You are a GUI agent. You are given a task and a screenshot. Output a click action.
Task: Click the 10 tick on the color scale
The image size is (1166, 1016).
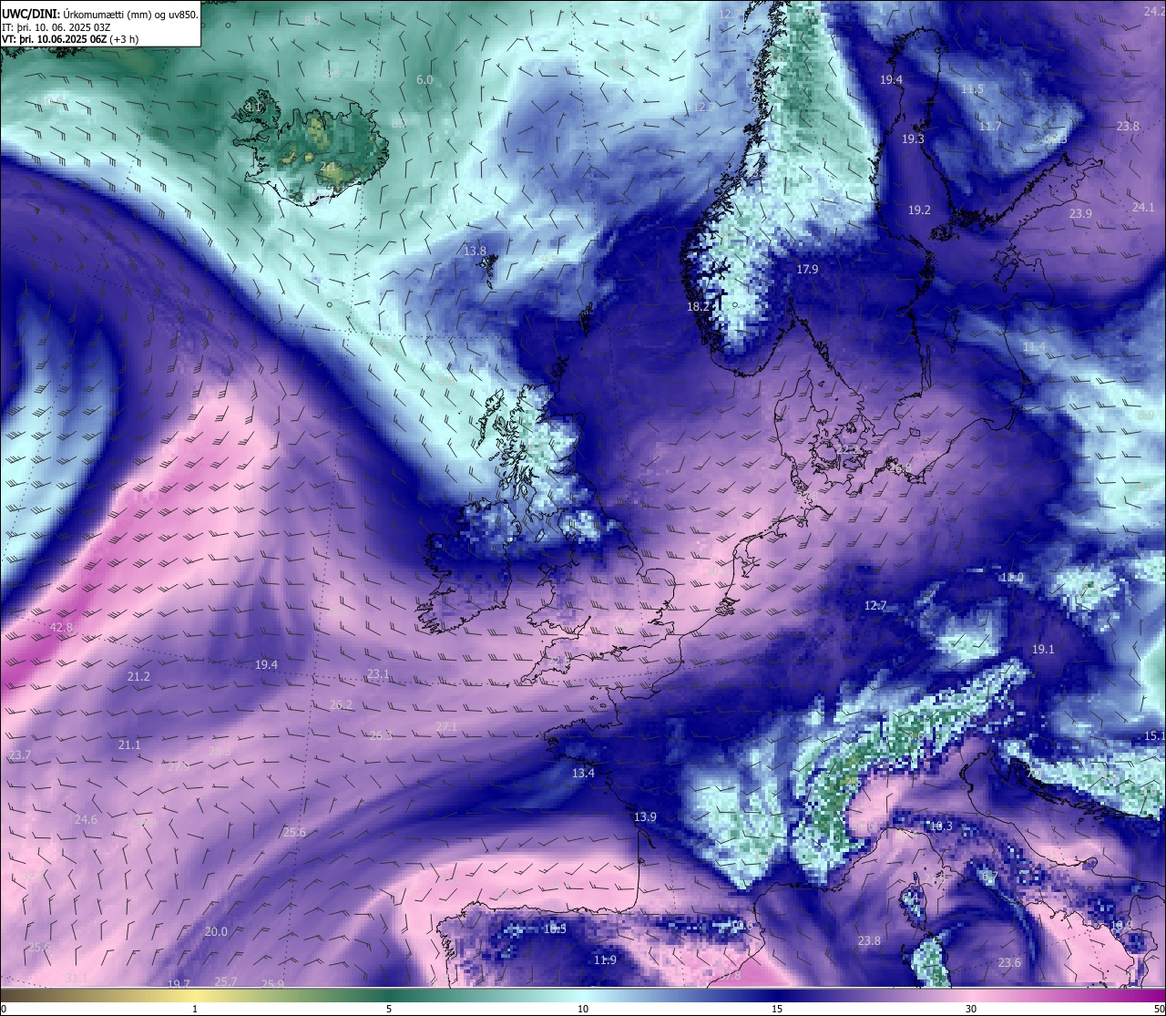[x=583, y=1009]
